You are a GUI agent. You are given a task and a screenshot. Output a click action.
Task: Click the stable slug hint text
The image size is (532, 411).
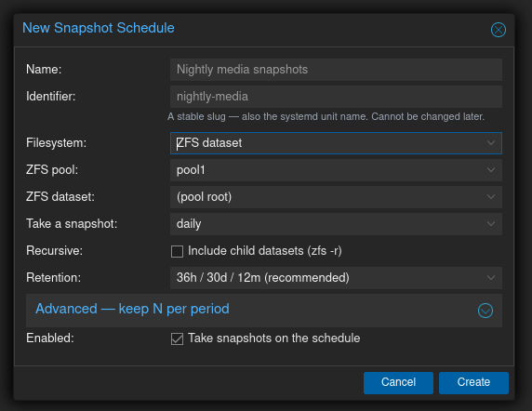(326, 116)
